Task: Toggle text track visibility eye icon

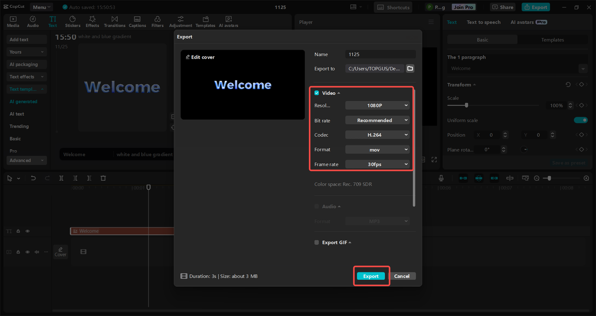Action: [27, 231]
